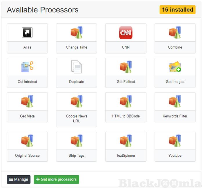Click the Get Meta label
Screen dimensions: 203x189
pyautogui.click(x=27, y=116)
